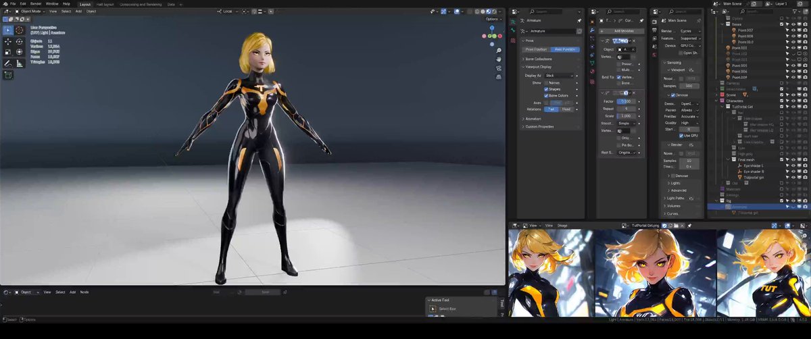Toggle the Characters collection exclude checkbox
Screen dimensions: 811x339
point(782,101)
